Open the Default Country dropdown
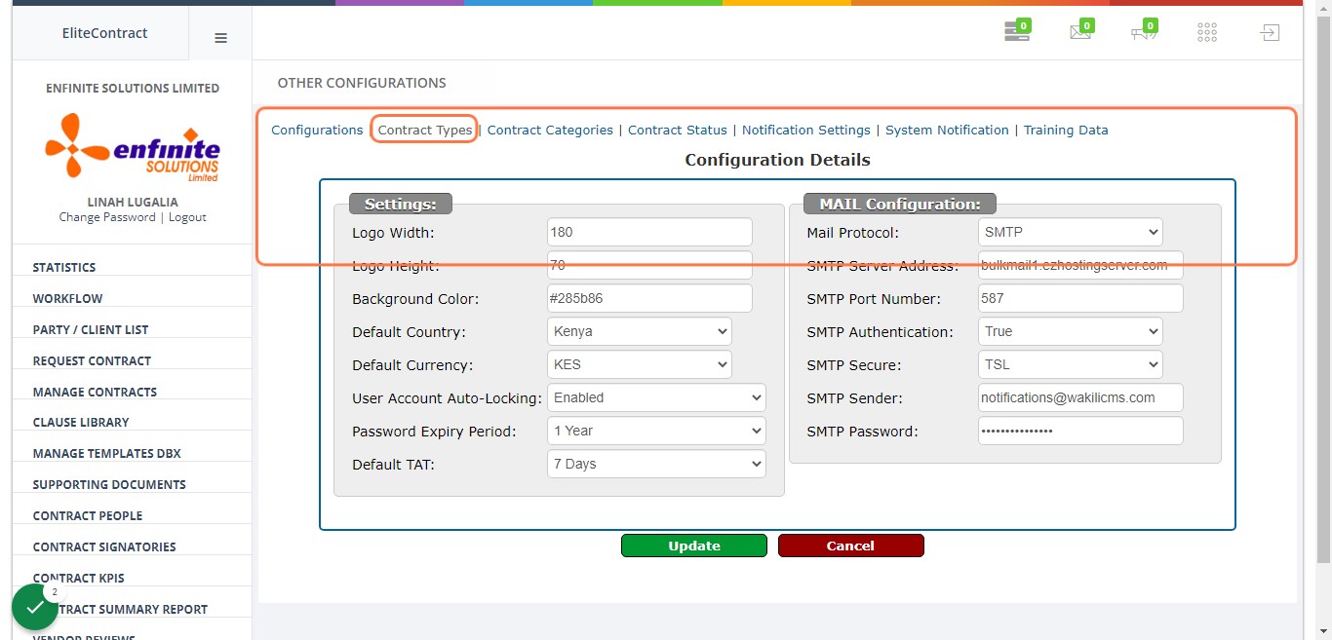 [640, 331]
